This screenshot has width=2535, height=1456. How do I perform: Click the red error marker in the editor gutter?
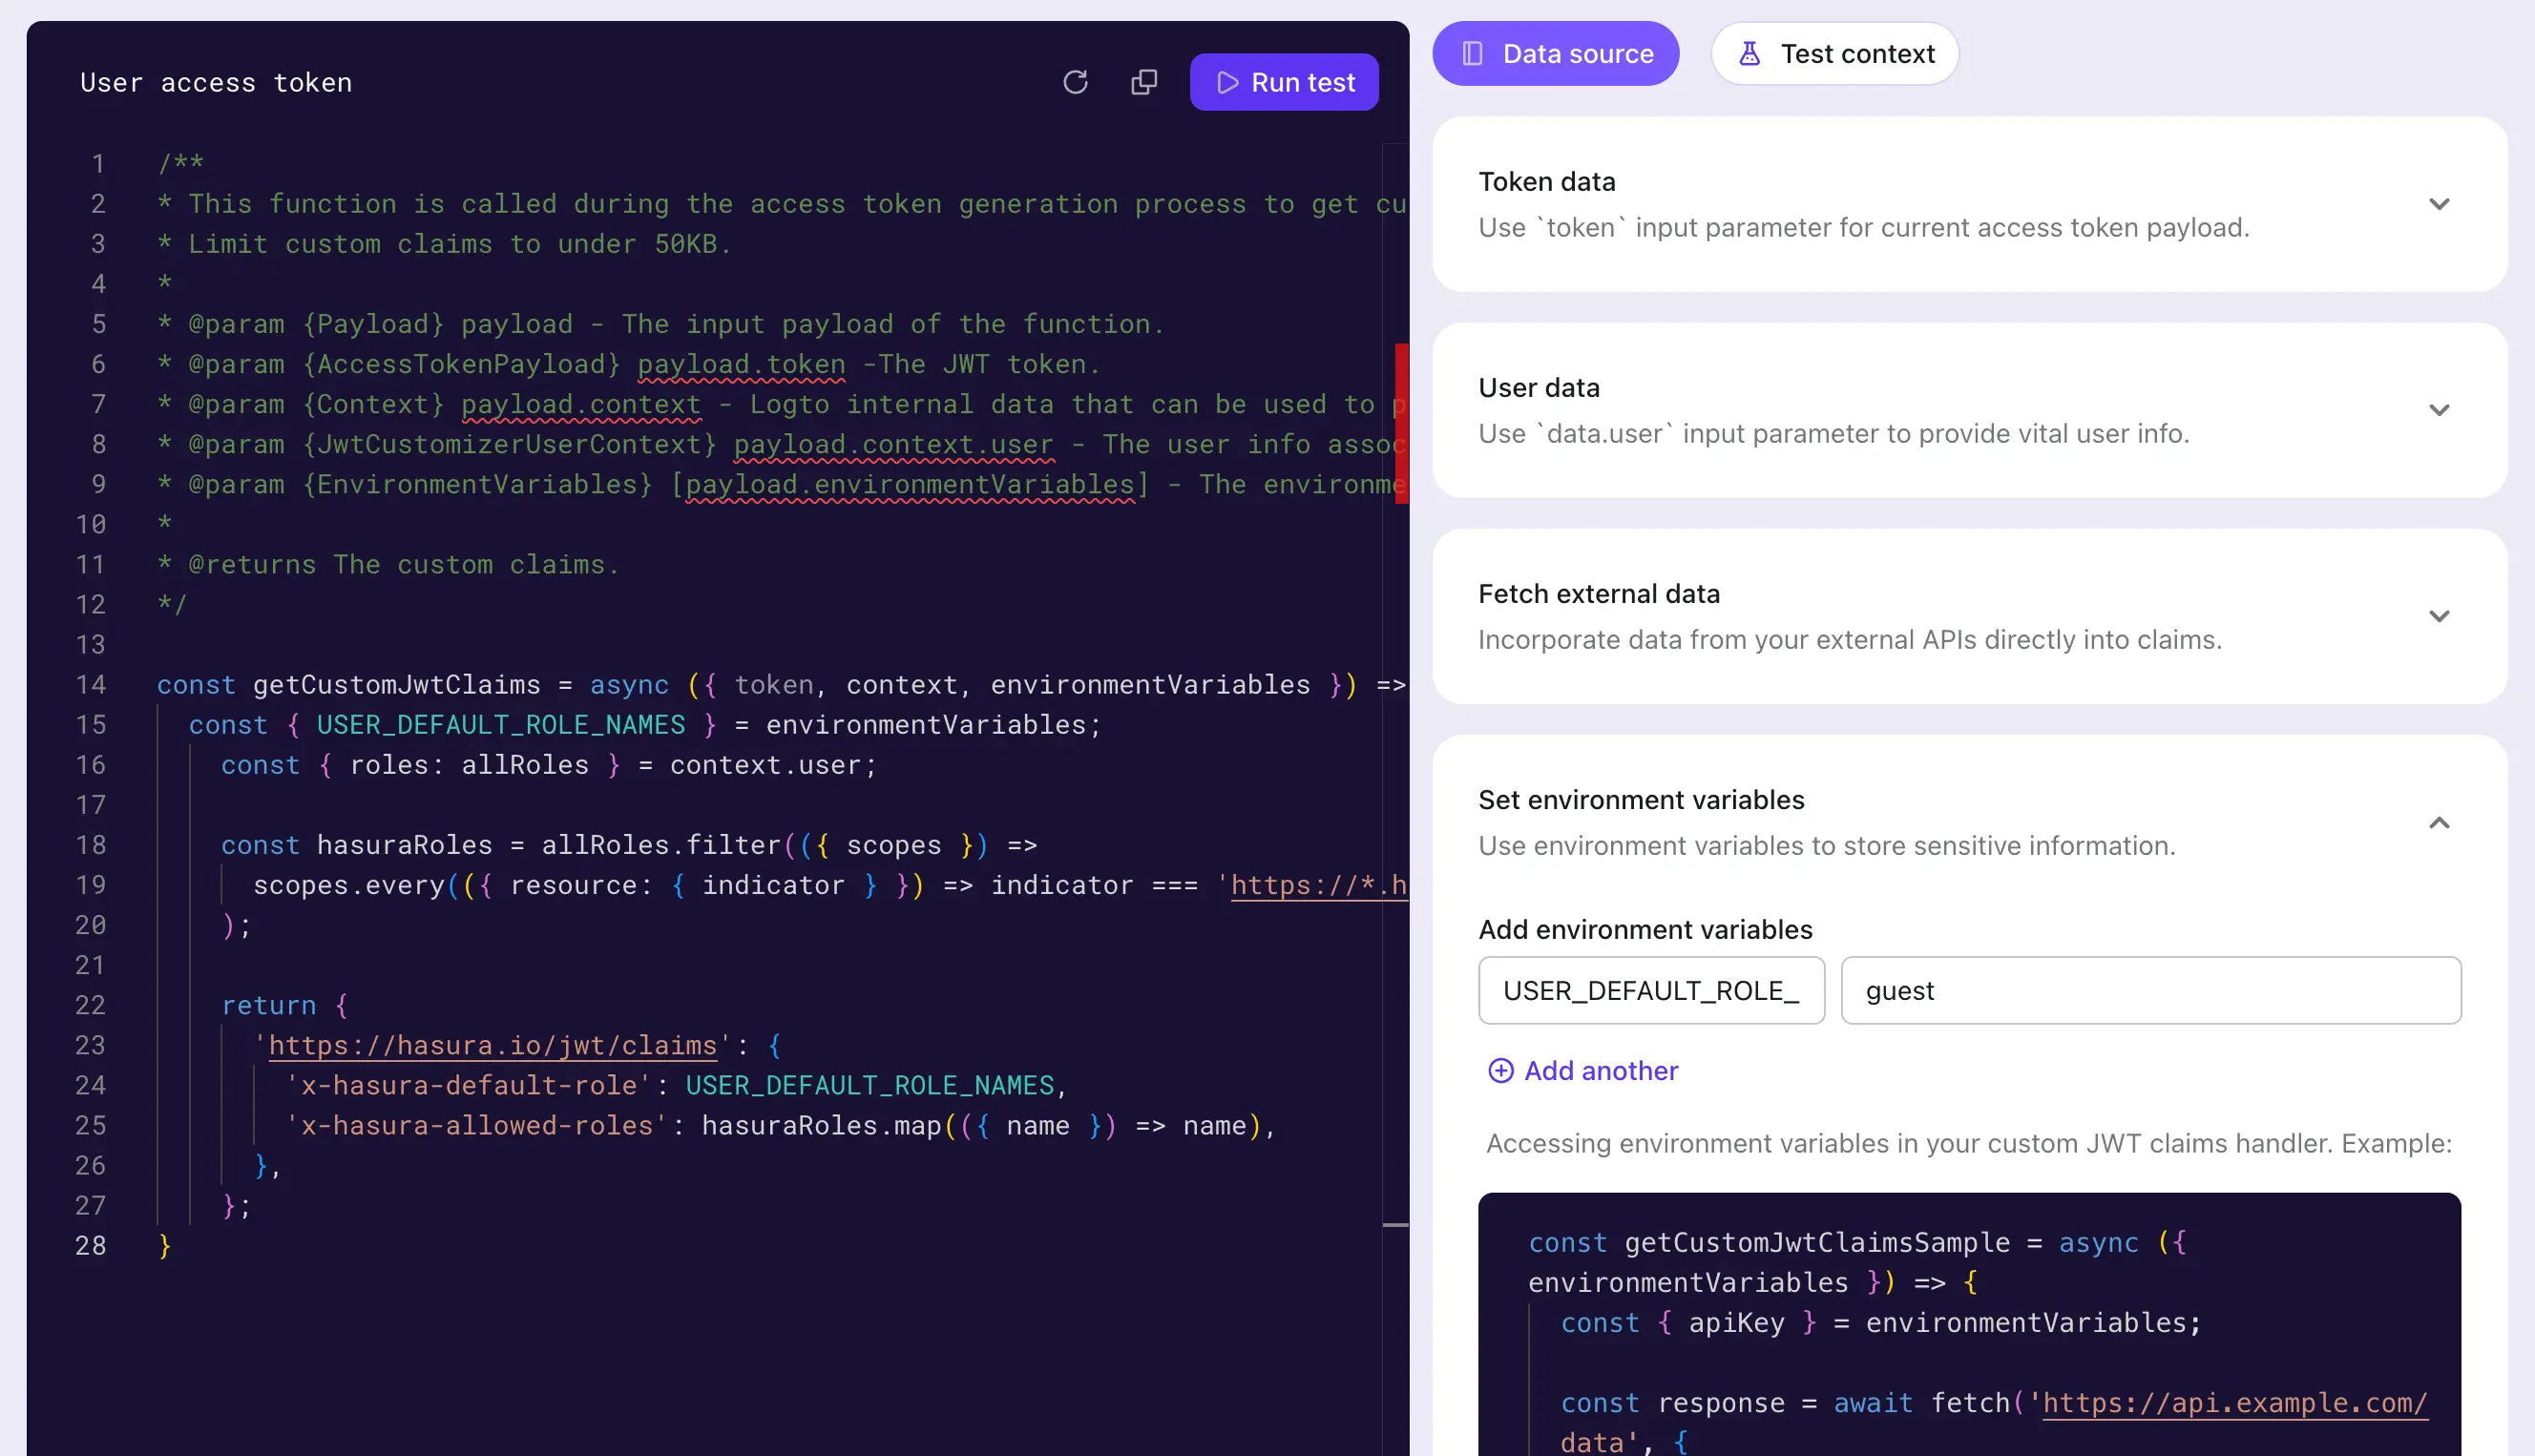[1401, 420]
